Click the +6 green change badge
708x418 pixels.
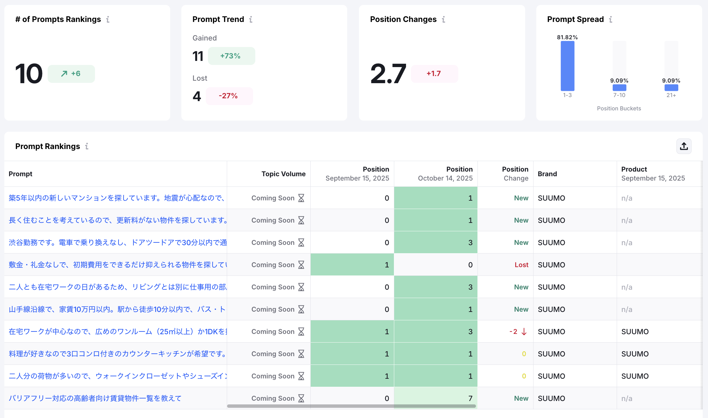(71, 74)
